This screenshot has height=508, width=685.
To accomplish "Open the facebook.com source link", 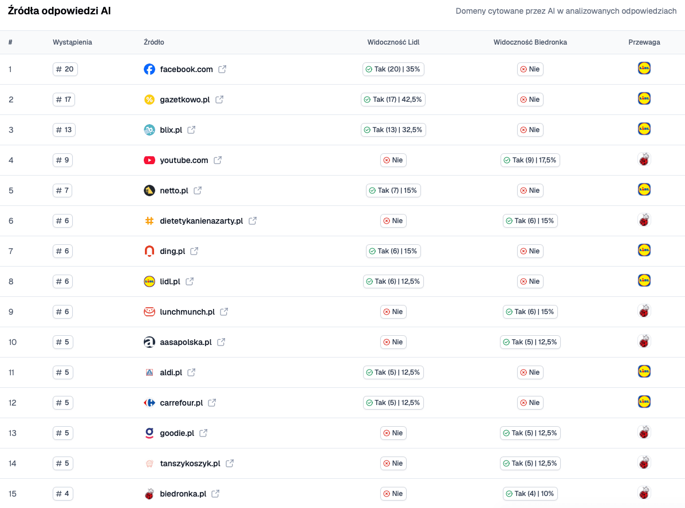I will 186,69.
